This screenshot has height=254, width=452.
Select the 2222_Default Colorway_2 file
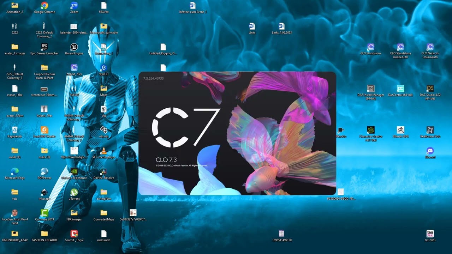44,26
